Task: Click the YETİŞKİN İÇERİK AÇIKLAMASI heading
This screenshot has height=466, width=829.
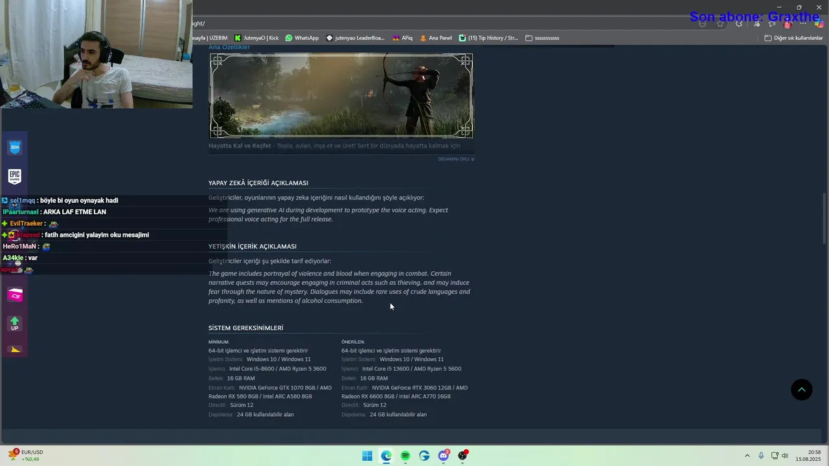Action: (253, 247)
